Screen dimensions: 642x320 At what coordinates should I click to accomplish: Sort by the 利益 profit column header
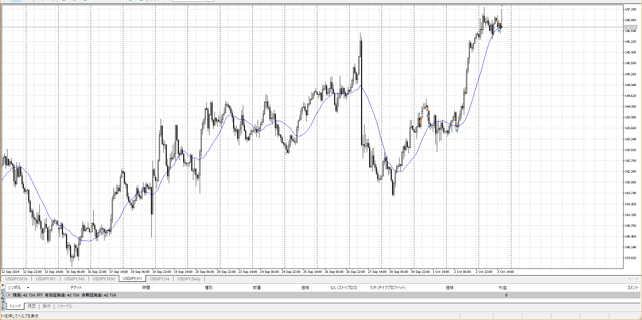coord(503,288)
